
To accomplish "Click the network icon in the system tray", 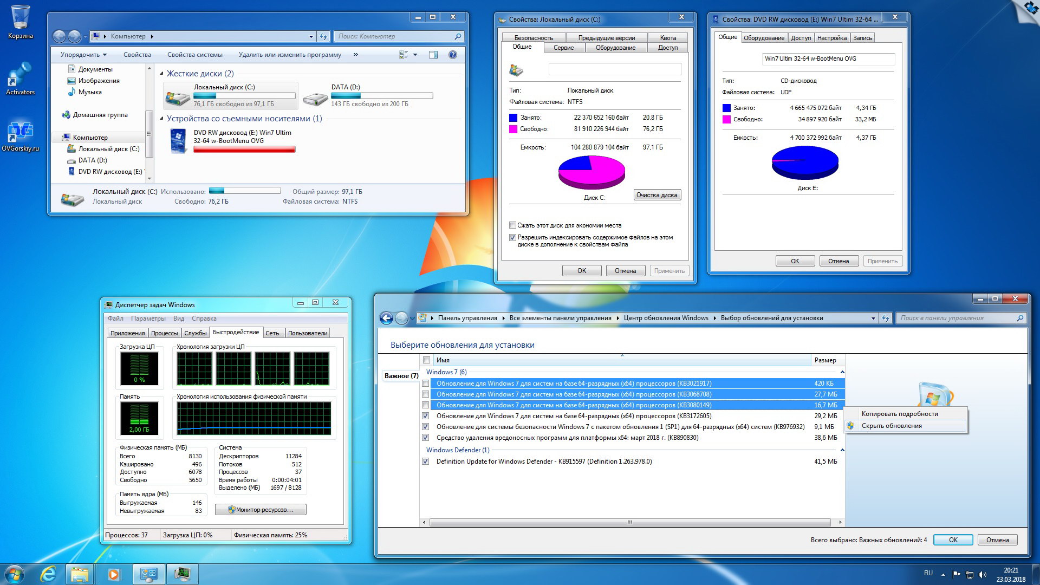I will click(970, 574).
